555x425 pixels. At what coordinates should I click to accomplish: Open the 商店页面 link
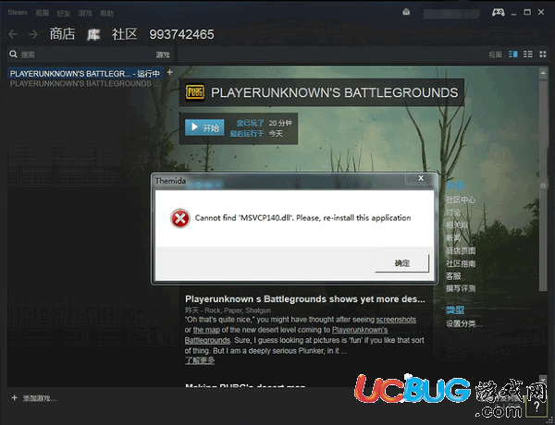click(x=460, y=250)
